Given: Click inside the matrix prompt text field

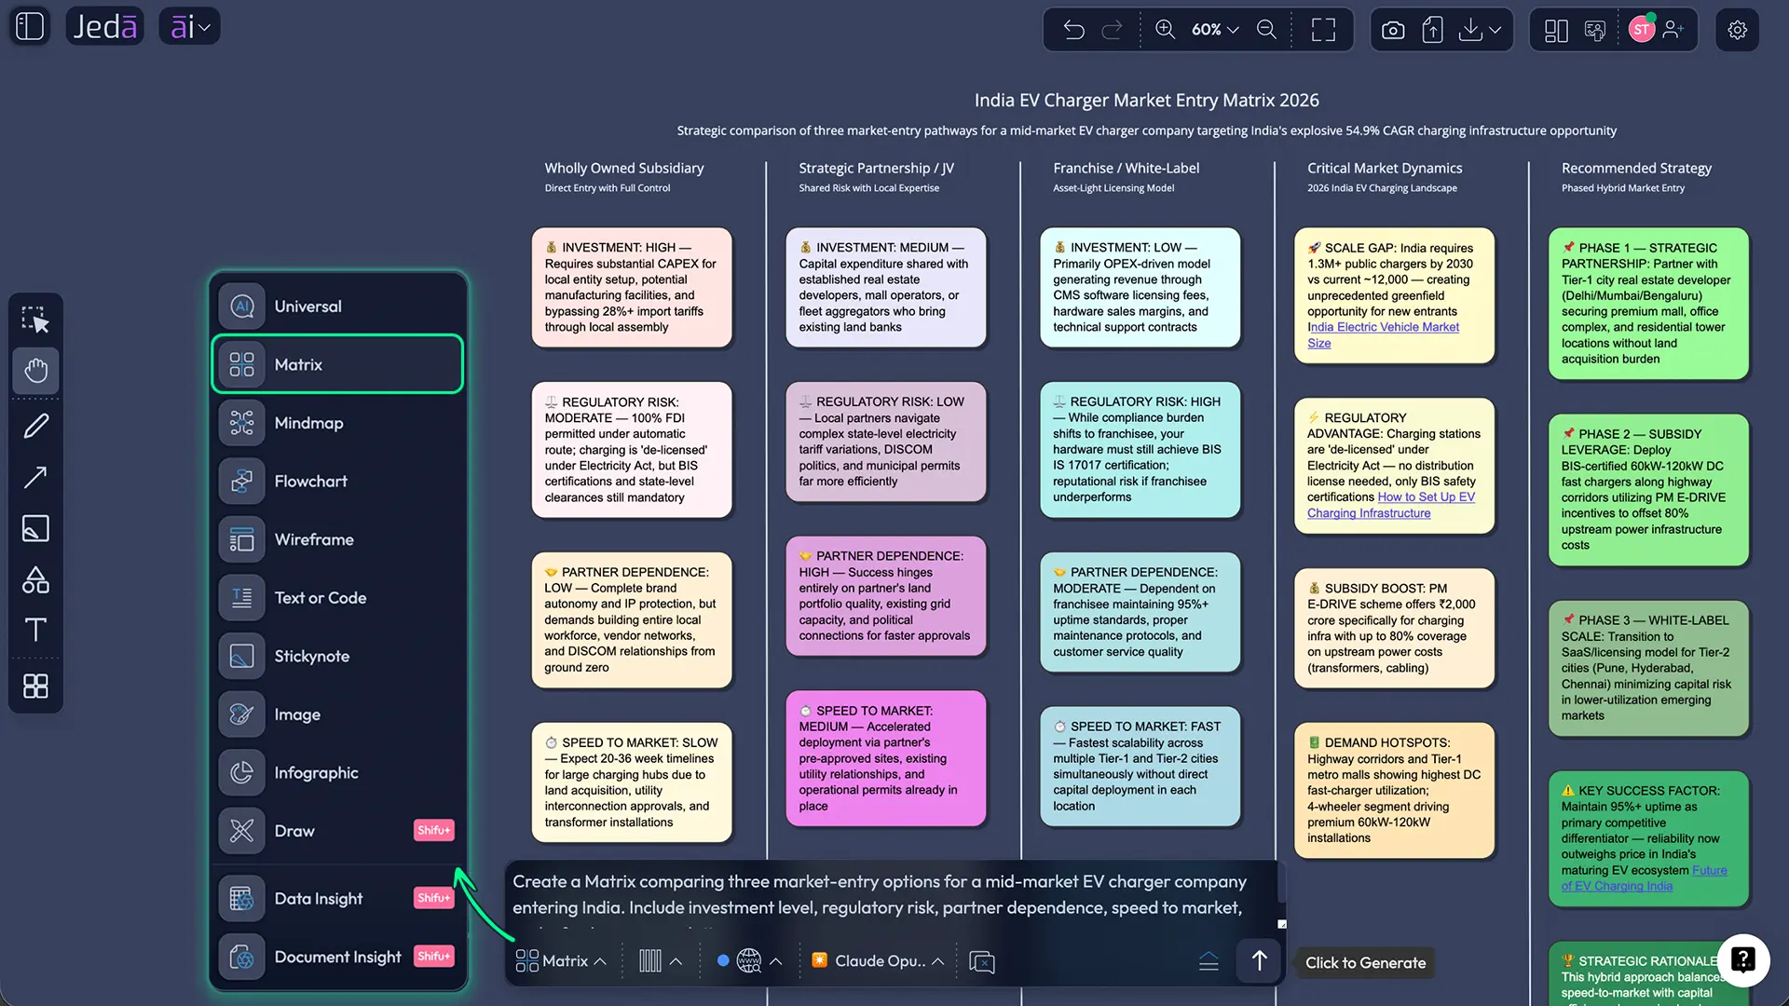Looking at the screenshot, I should pos(890,894).
